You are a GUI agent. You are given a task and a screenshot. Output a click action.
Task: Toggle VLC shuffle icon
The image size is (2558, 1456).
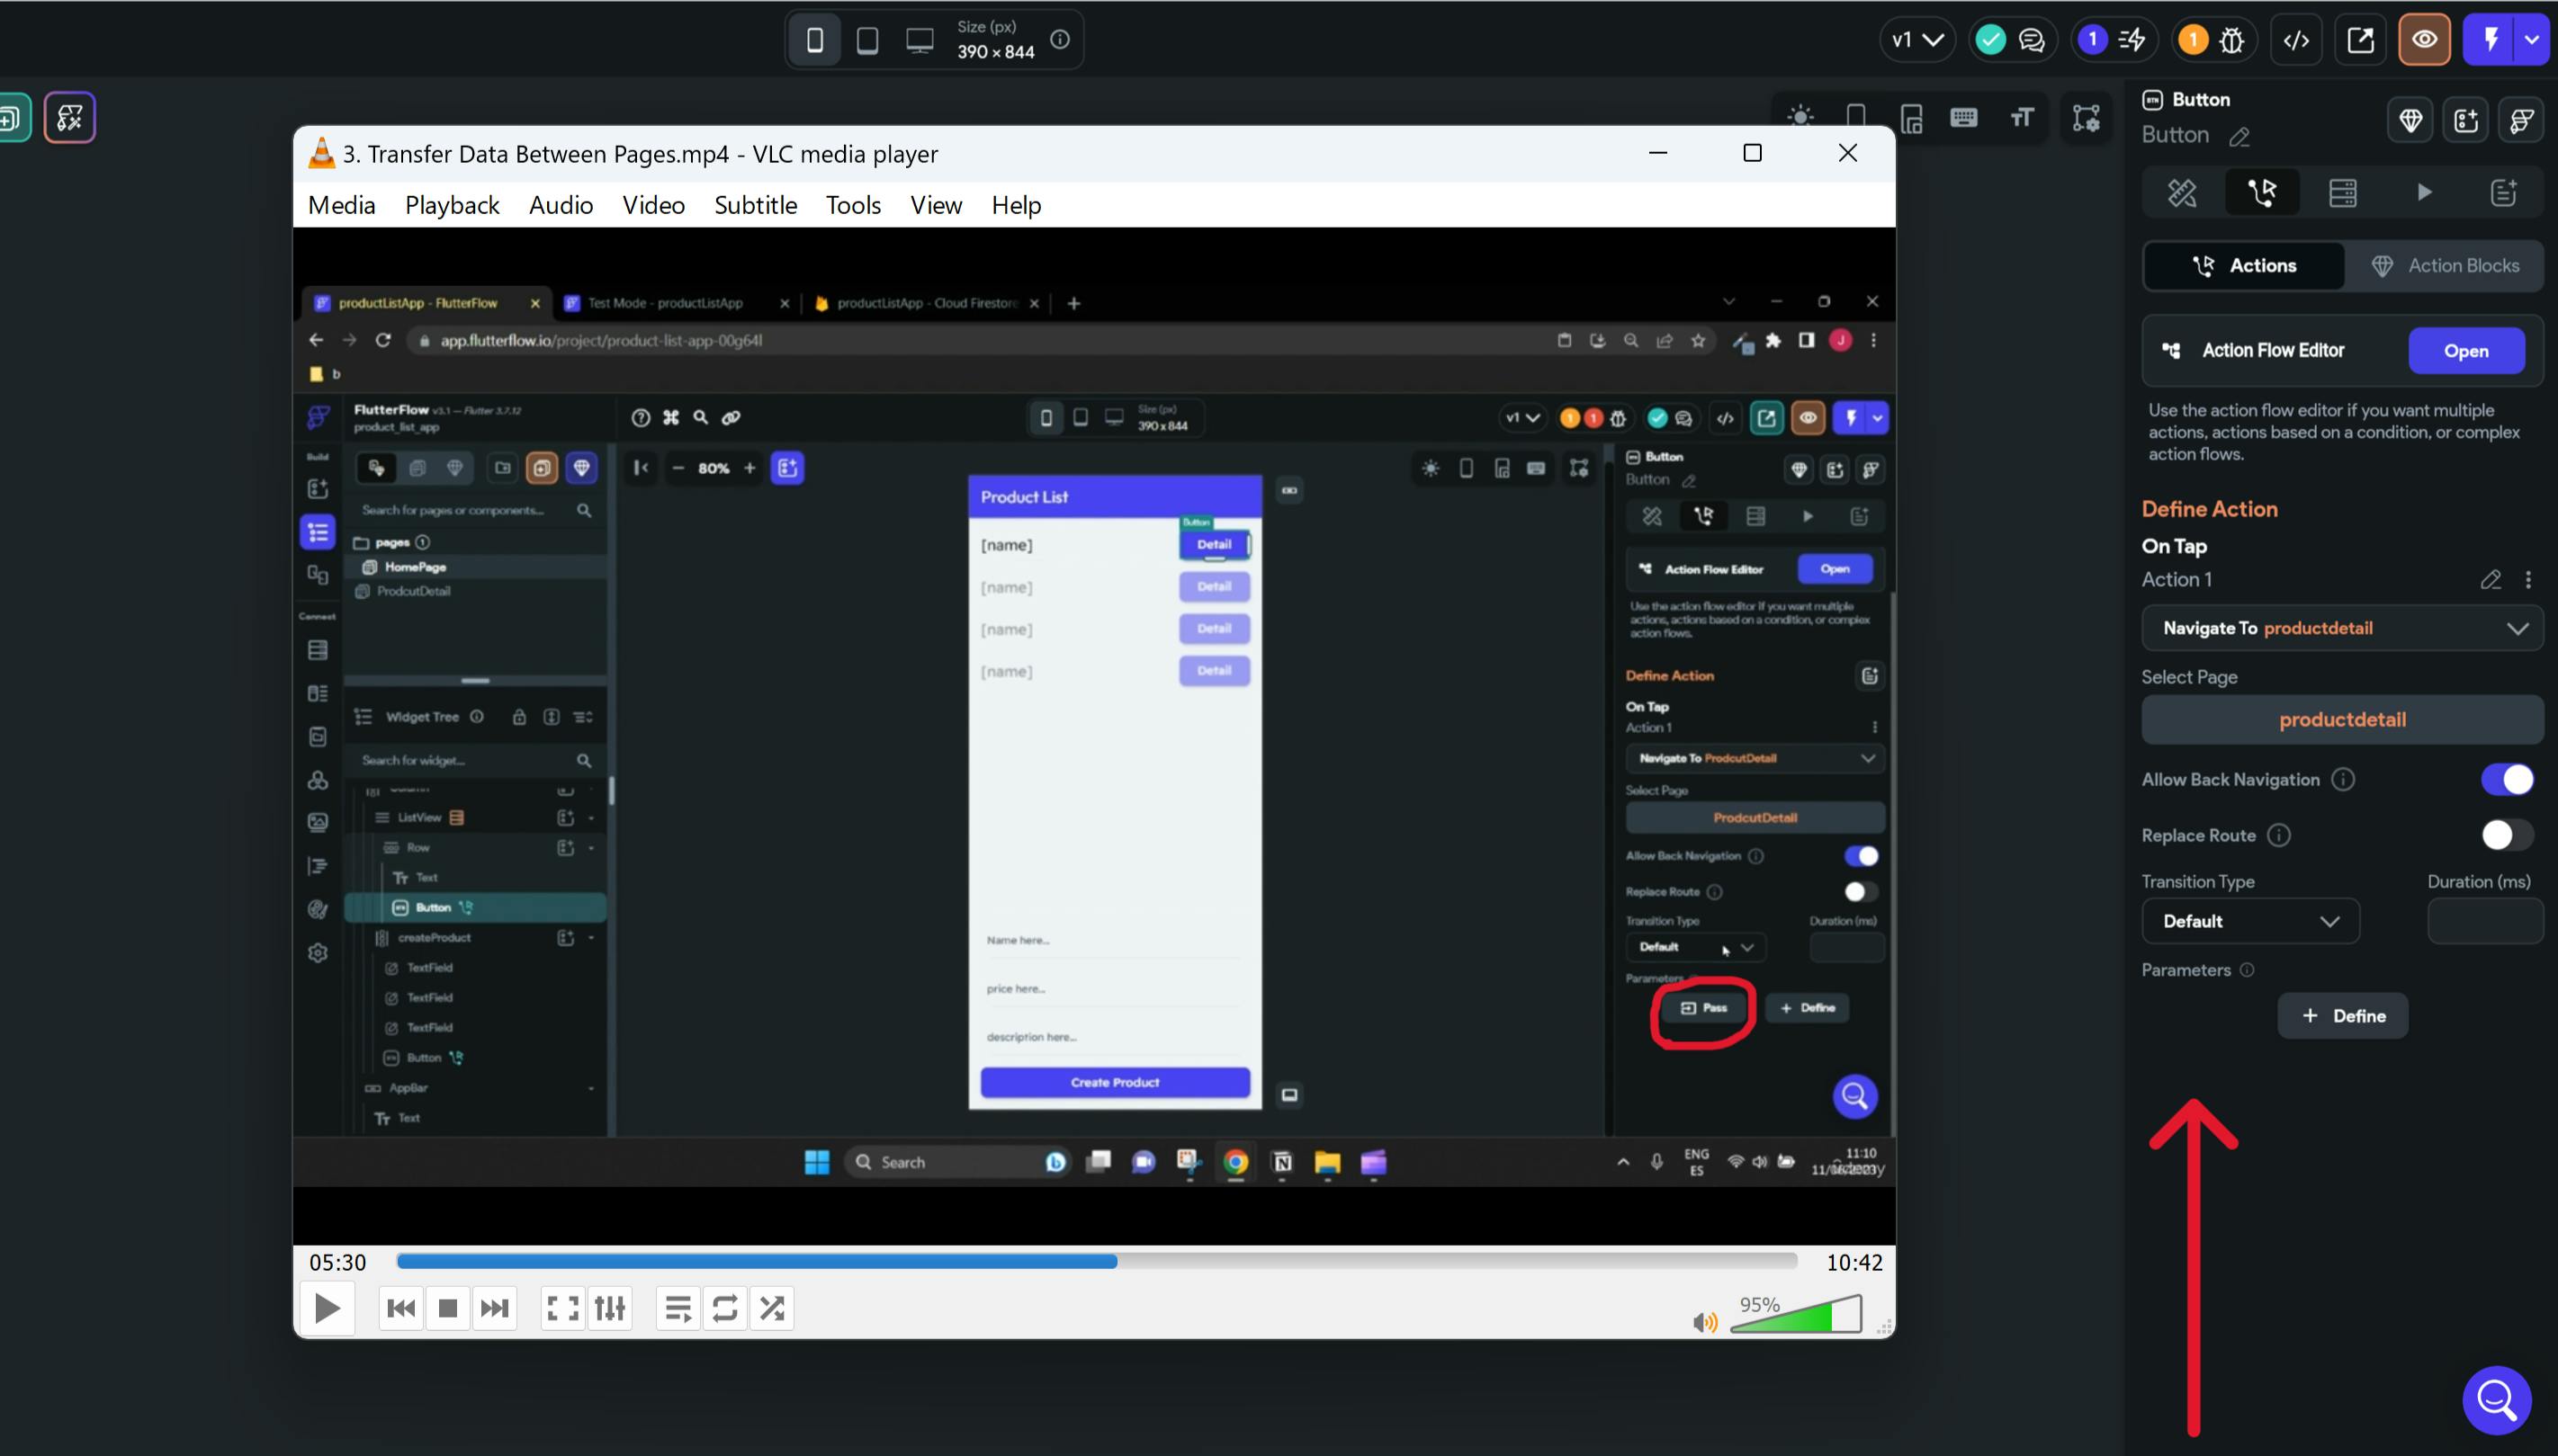pyautogui.click(x=772, y=1308)
